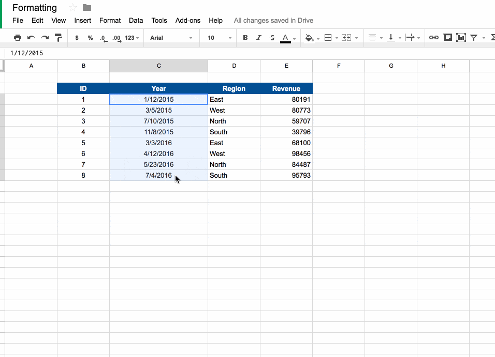This screenshot has height=357, width=495.
Task: Undo the last change
Action: [31, 37]
